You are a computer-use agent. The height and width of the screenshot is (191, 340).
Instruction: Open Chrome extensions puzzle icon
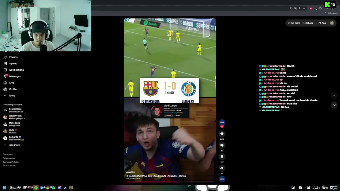pyautogui.click(x=320, y=8)
